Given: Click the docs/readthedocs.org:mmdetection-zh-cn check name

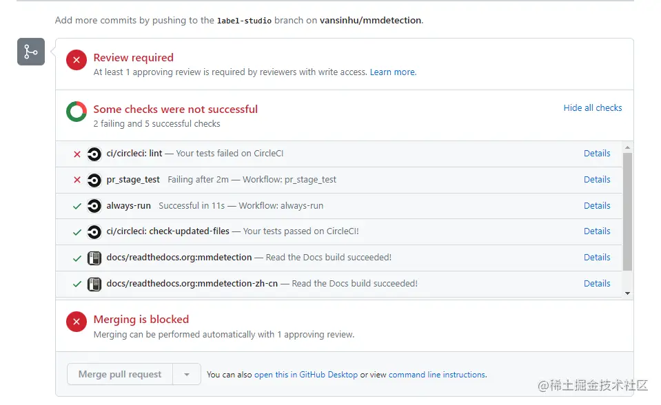Looking at the screenshot, I should (x=192, y=283).
